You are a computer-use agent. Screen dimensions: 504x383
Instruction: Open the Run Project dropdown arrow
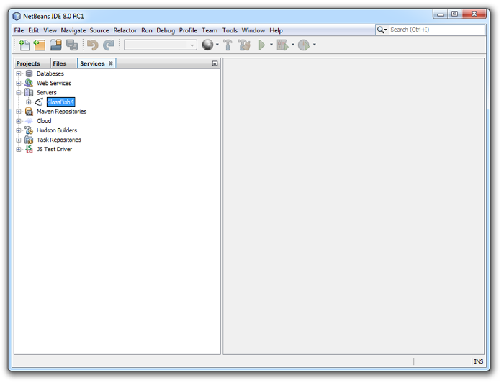271,45
